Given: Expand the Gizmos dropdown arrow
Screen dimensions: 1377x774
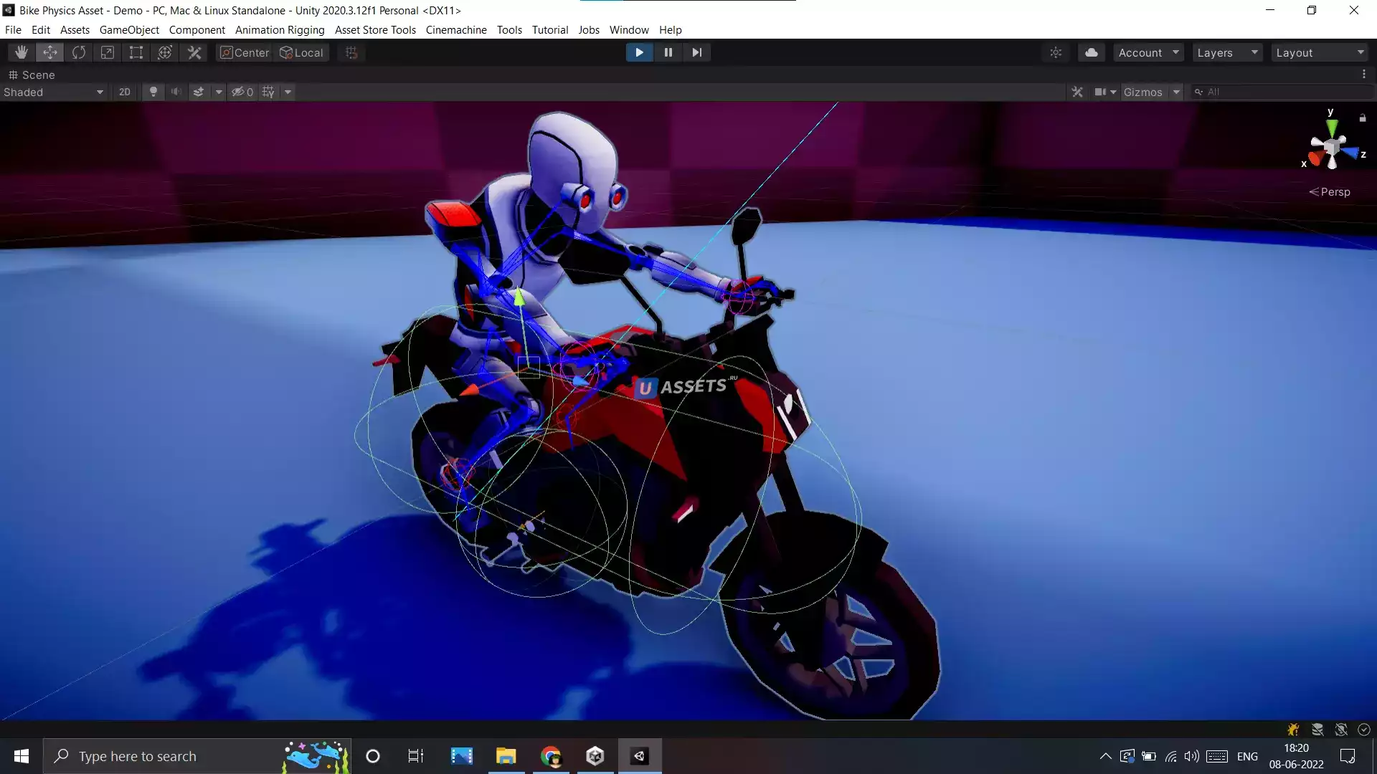Looking at the screenshot, I should [x=1176, y=92].
